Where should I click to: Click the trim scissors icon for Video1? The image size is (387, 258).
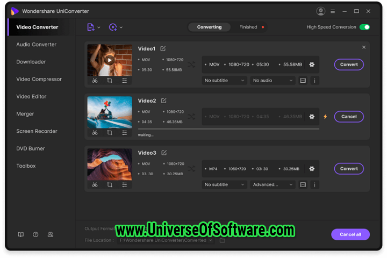95,81
